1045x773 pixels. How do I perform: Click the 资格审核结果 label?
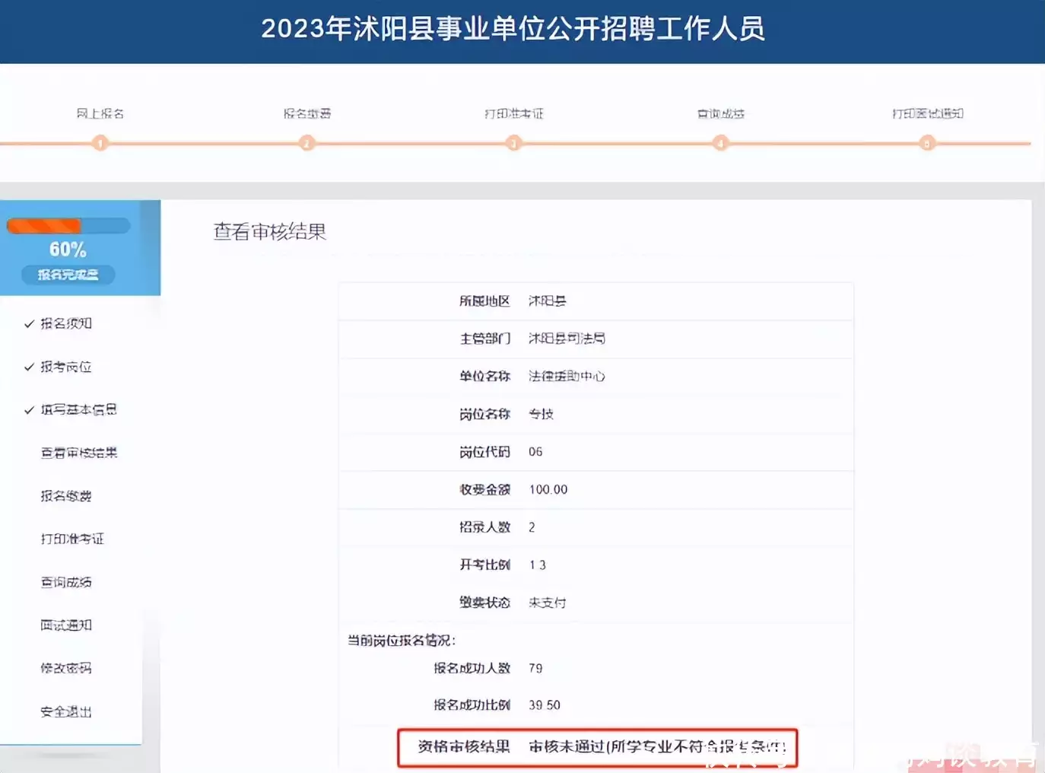[464, 746]
